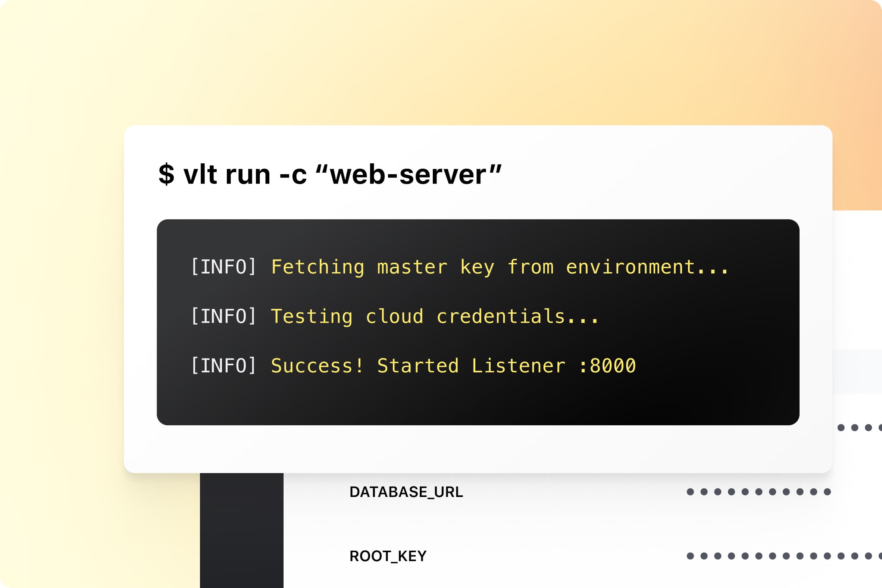The height and width of the screenshot is (588, 882).
Task: Click the [INFO] tag on the Success line
Action: [x=223, y=366]
